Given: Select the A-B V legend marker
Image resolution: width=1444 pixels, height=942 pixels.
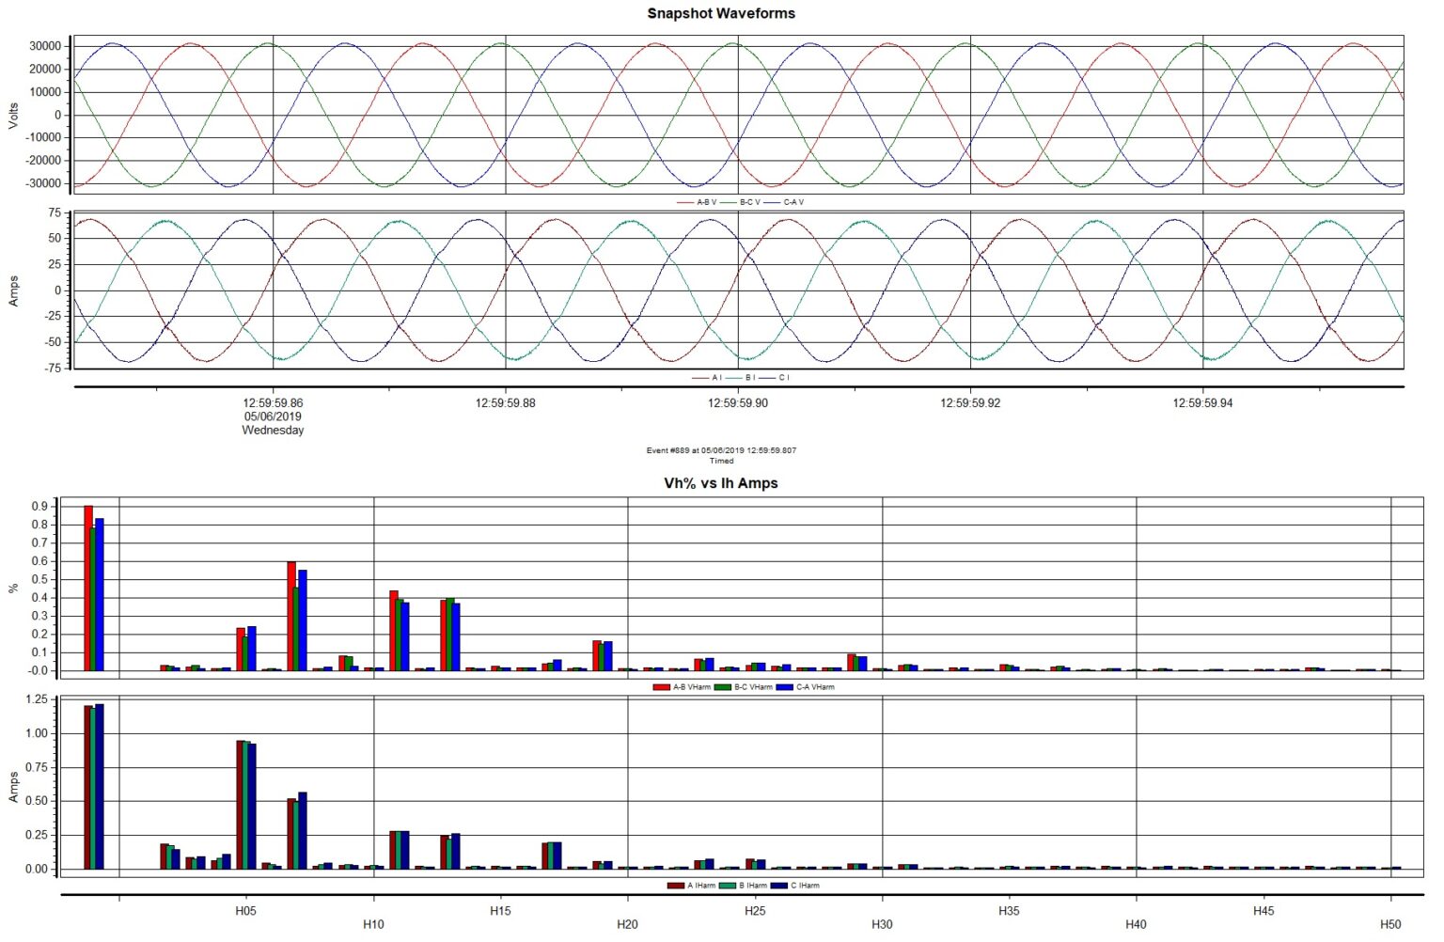Looking at the screenshot, I should pos(683,202).
